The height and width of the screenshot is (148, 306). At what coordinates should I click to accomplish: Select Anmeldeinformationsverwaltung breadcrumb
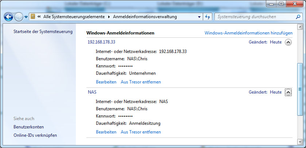[145, 17]
